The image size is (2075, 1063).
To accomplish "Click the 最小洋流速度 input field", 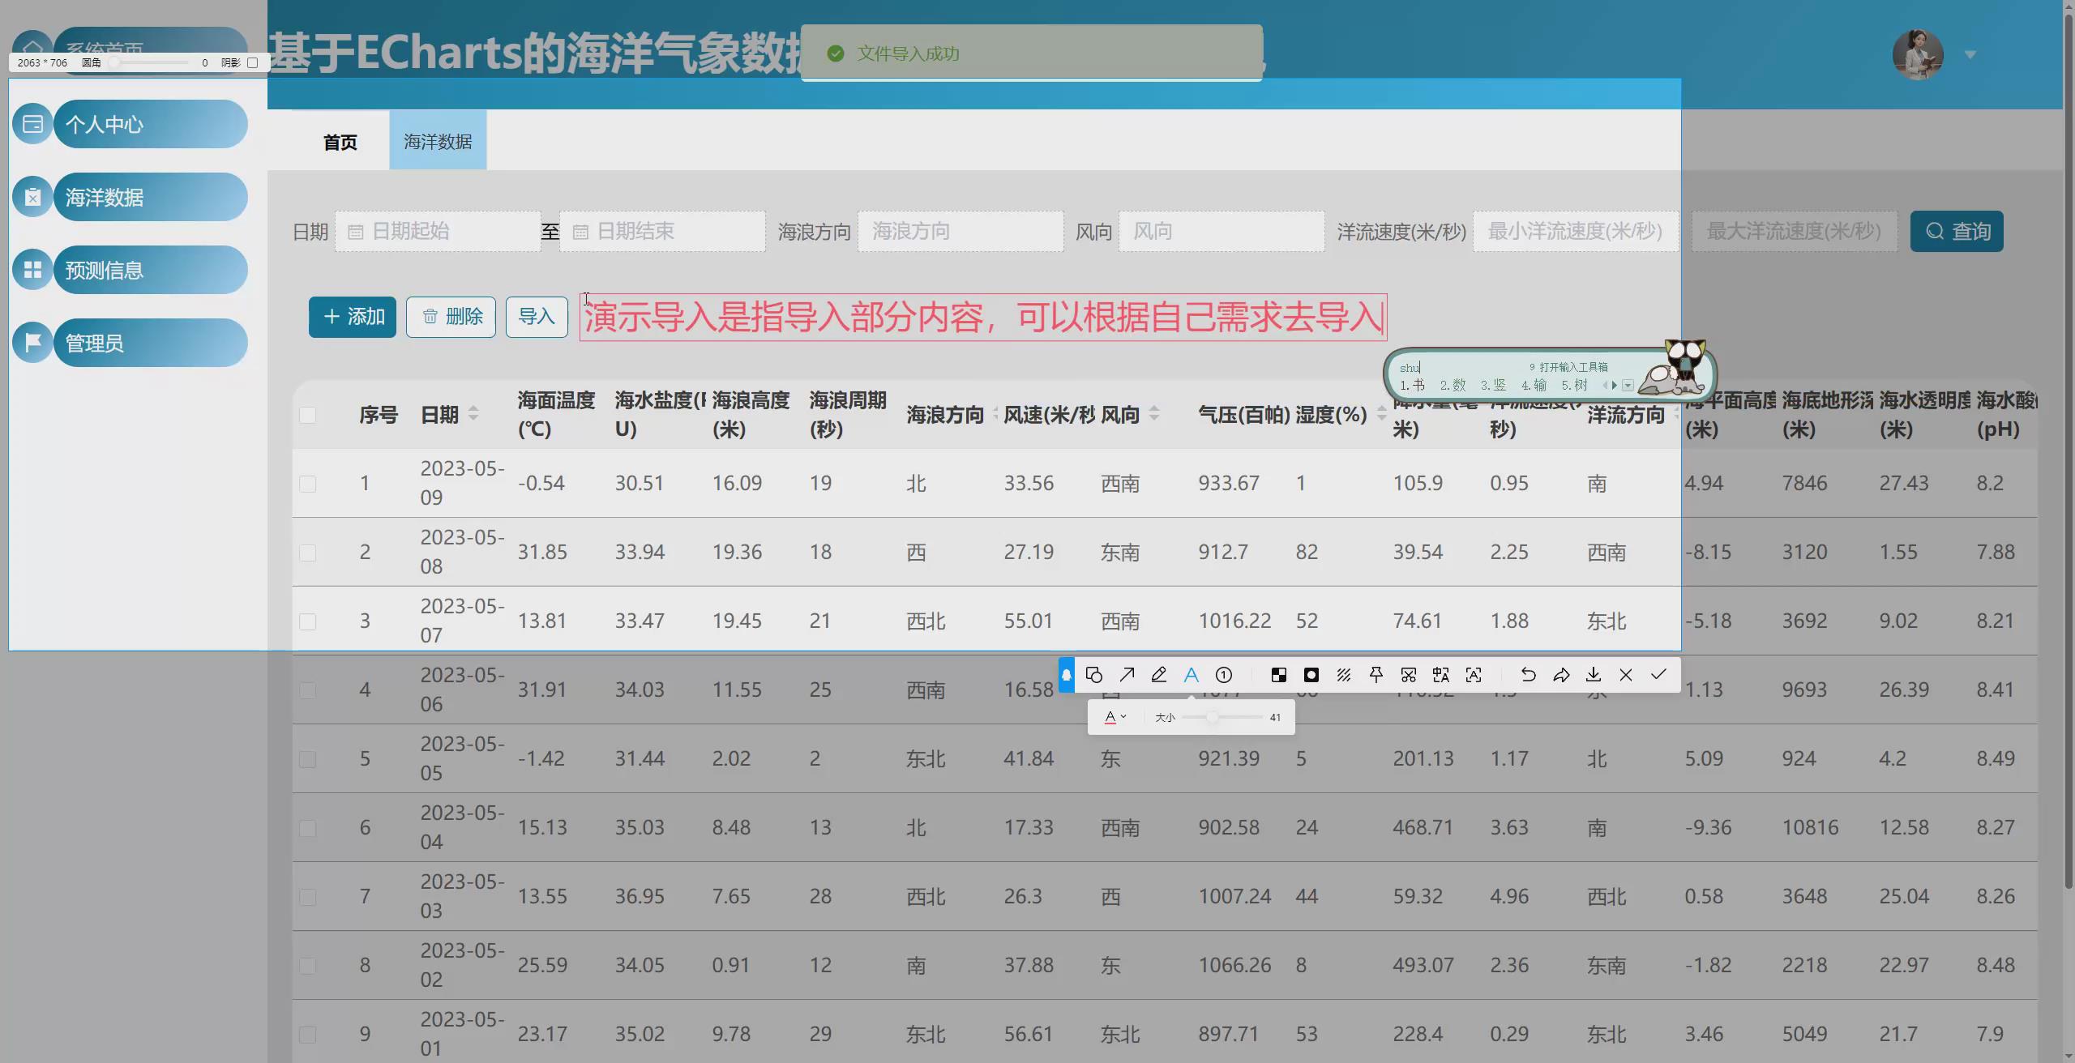I will (1576, 232).
